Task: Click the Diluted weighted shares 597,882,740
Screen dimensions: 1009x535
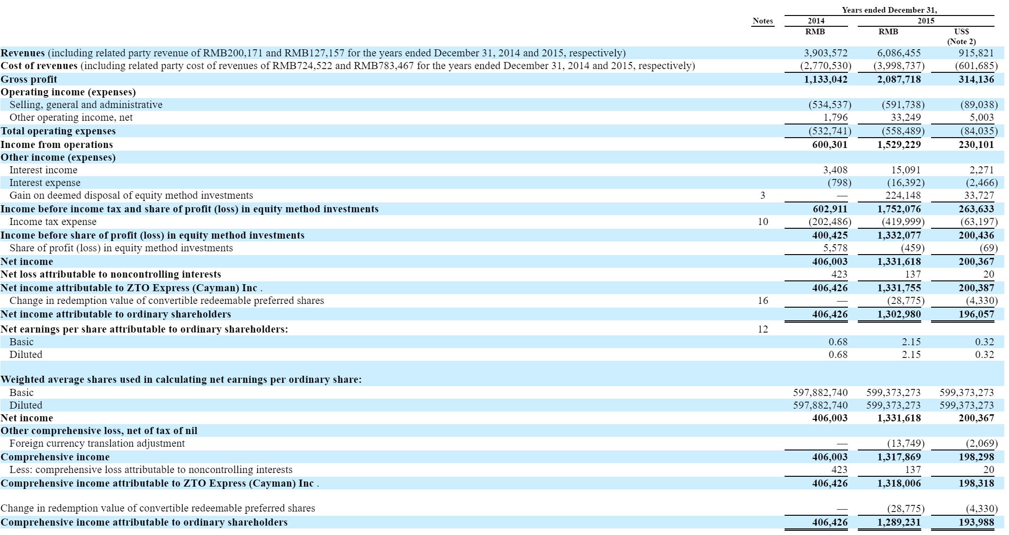Action: pyautogui.click(x=820, y=405)
